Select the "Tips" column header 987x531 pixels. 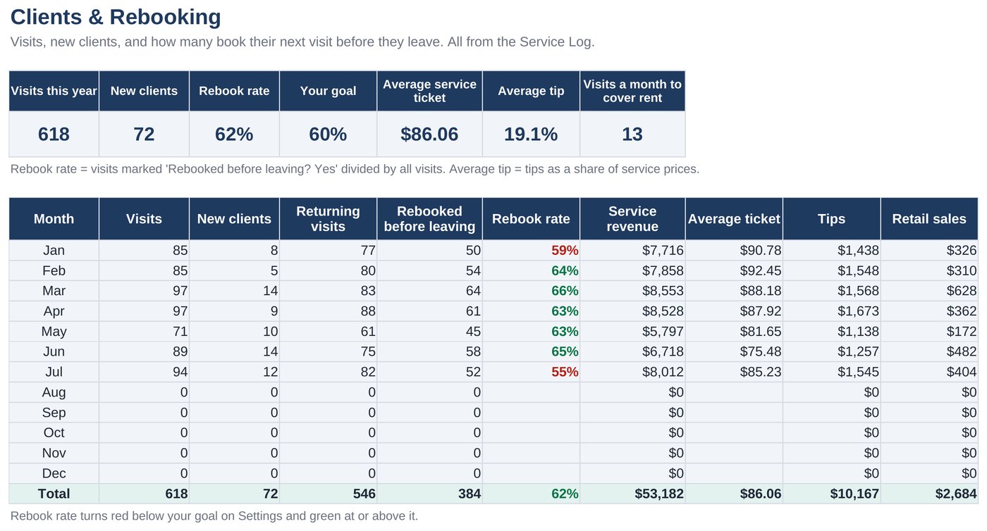[832, 219]
